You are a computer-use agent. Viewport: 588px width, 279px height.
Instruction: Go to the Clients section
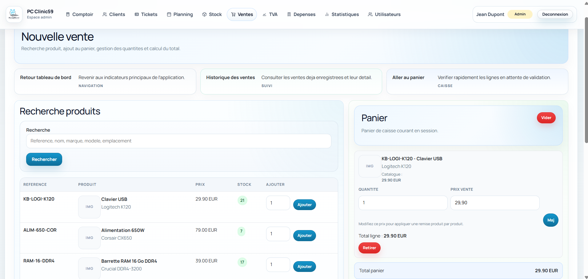(x=114, y=14)
